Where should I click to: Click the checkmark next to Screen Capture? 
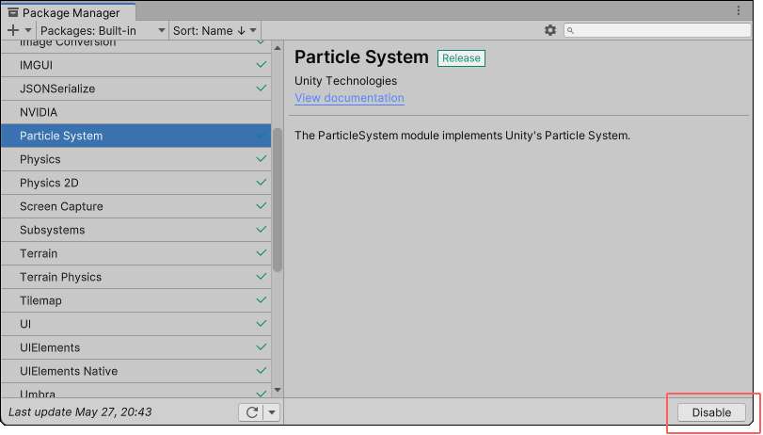262,205
